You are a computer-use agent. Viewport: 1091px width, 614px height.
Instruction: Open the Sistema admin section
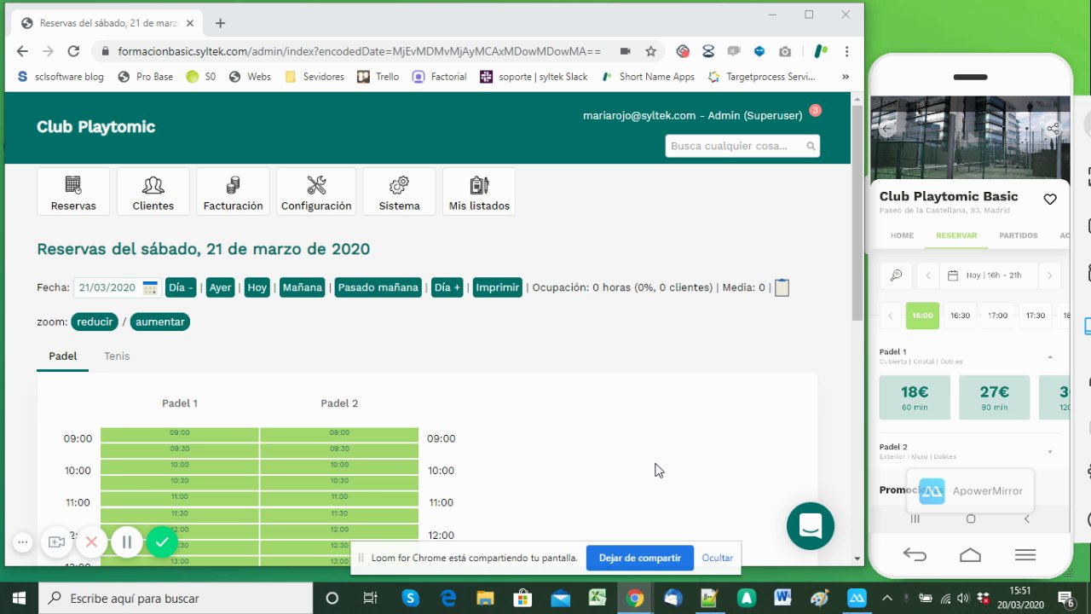point(399,191)
